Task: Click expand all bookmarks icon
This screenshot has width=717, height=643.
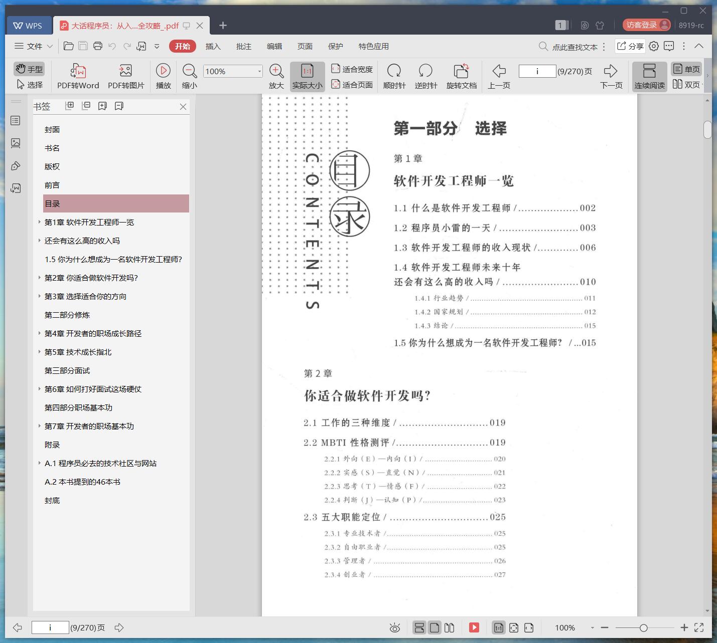Action: pyautogui.click(x=70, y=106)
